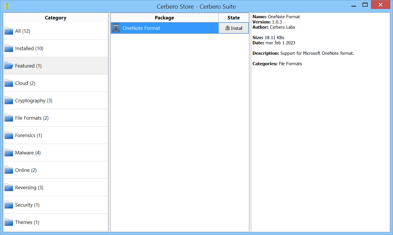Open the Forensics (1) category
This screenshot has width=393, height=235.
click(56, 135)
